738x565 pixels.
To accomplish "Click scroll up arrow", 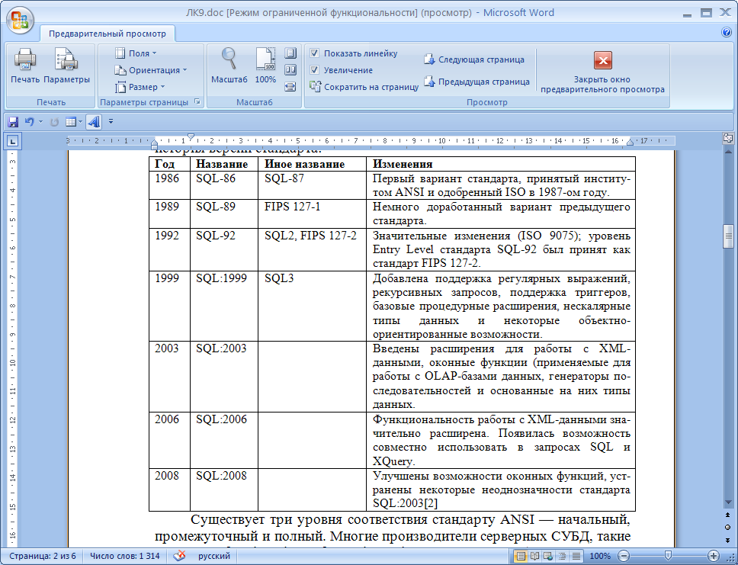I will click(x=727, y=152).
